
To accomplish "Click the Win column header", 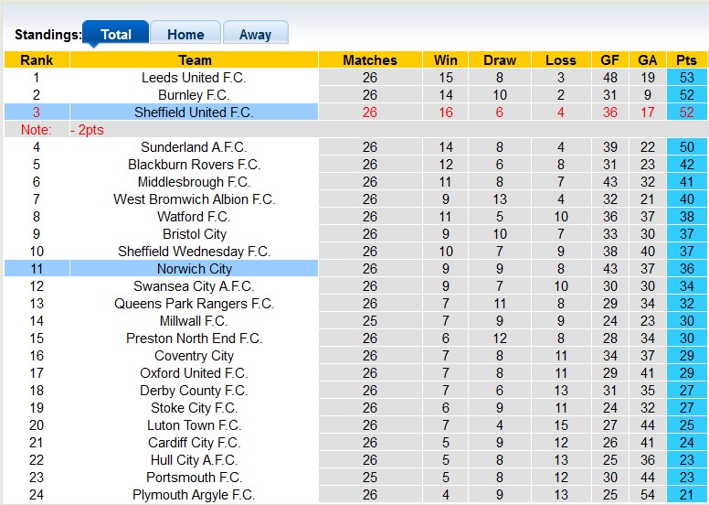I will (446, 60).
